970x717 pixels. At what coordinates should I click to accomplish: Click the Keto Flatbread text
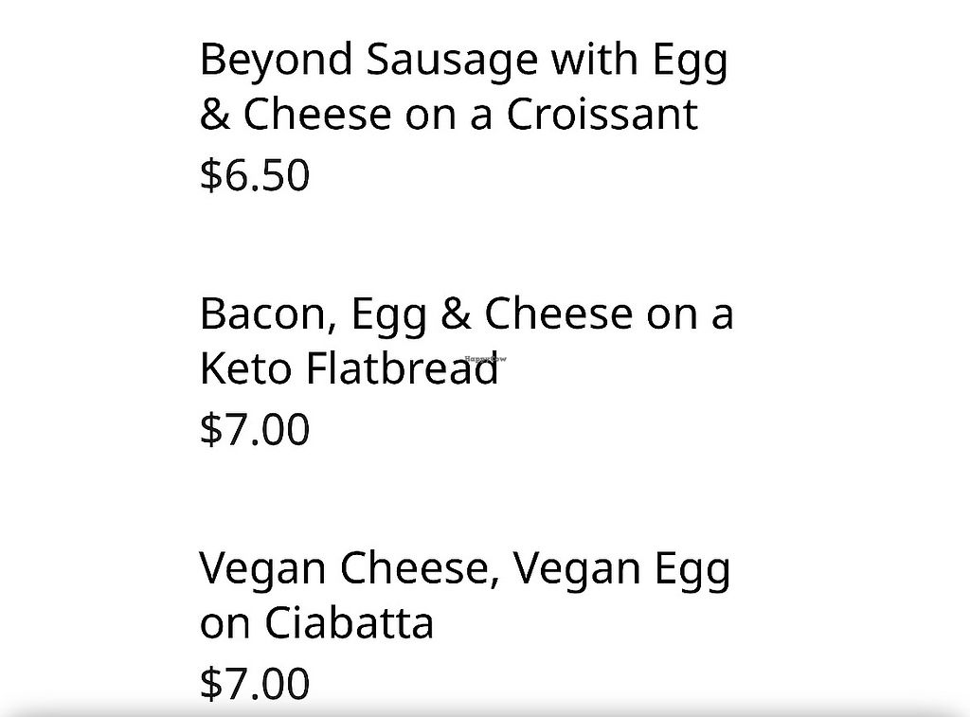[x=349, y=369]
